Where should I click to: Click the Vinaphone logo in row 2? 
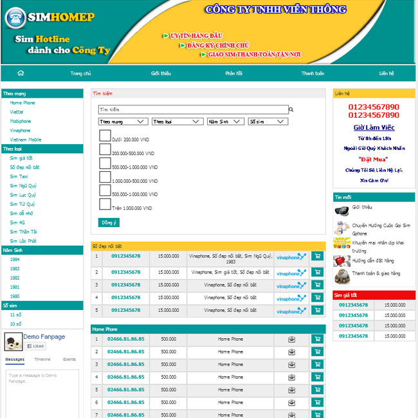pos(291,273)
